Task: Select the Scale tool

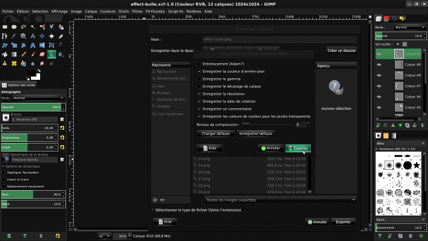Action: coord(14,46)
